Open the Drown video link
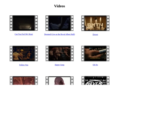153x115 pixels. tap(95, 35)
